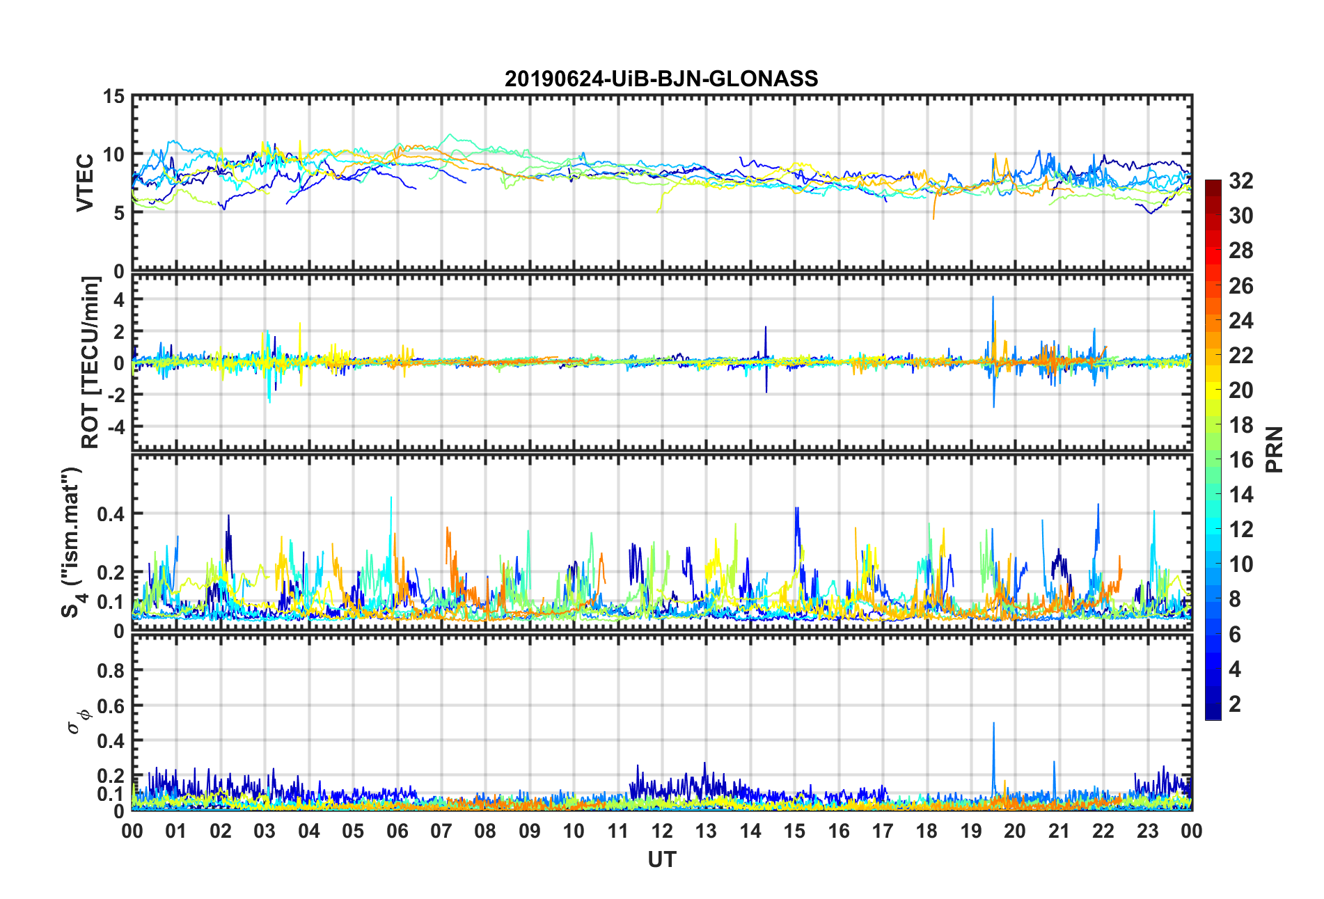Click colorbar tick value 2

[1235, 704]
